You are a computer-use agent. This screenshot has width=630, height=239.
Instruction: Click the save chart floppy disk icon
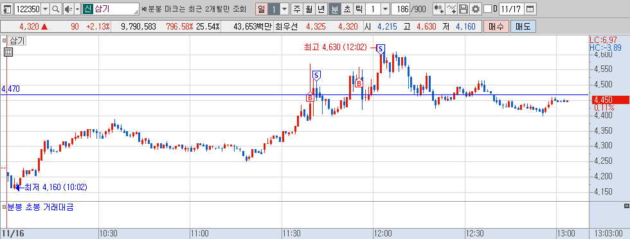[x=464, y=8]
